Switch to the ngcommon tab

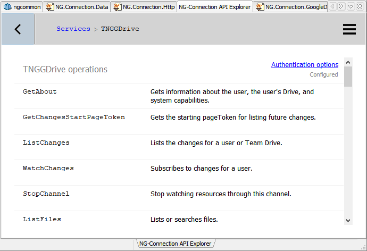coord(22,7)
